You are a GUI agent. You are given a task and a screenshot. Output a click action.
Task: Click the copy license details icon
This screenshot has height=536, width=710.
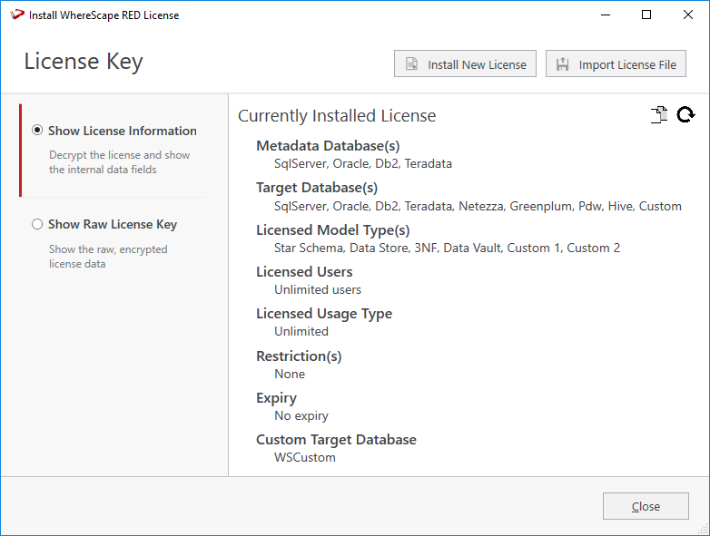coord(659,114)
